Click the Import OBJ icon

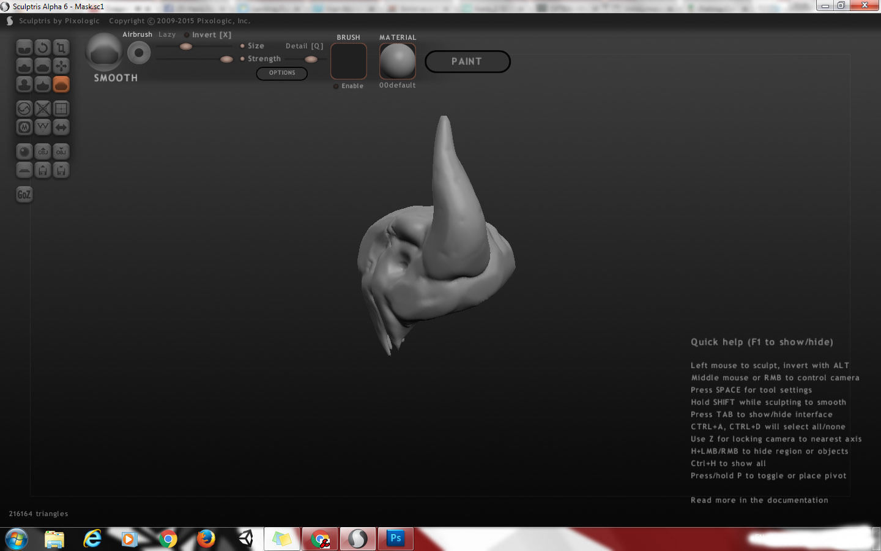pos(43,151)
